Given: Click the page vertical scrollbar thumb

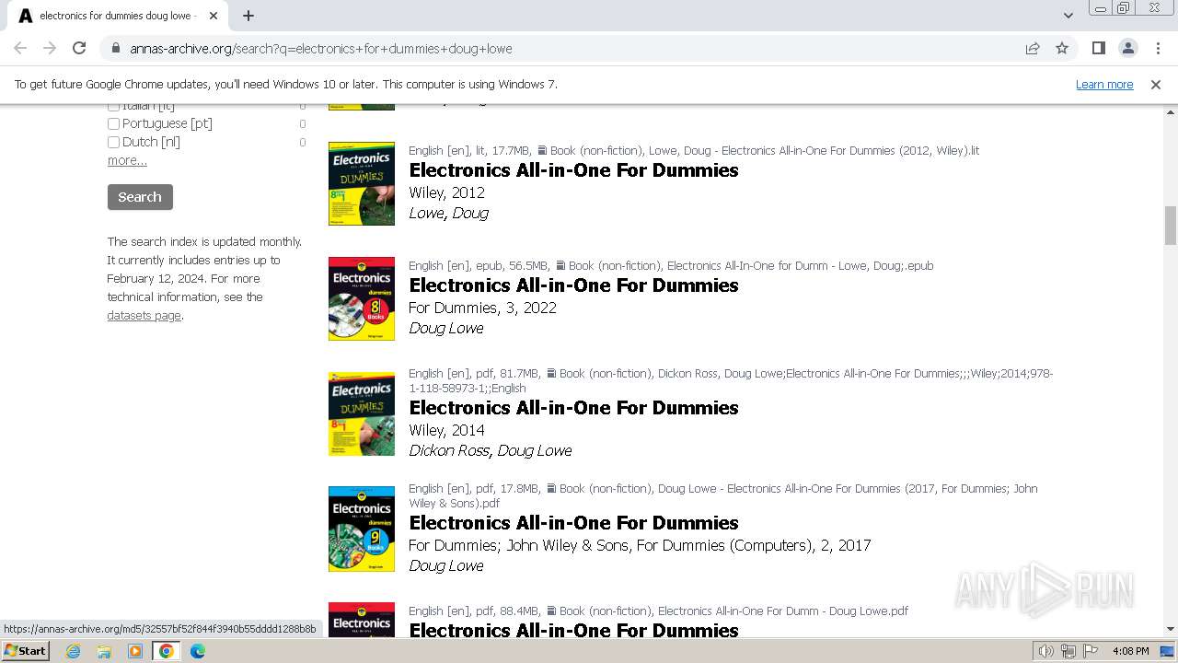Looking at the screenshot, I should pos(1171,226).
